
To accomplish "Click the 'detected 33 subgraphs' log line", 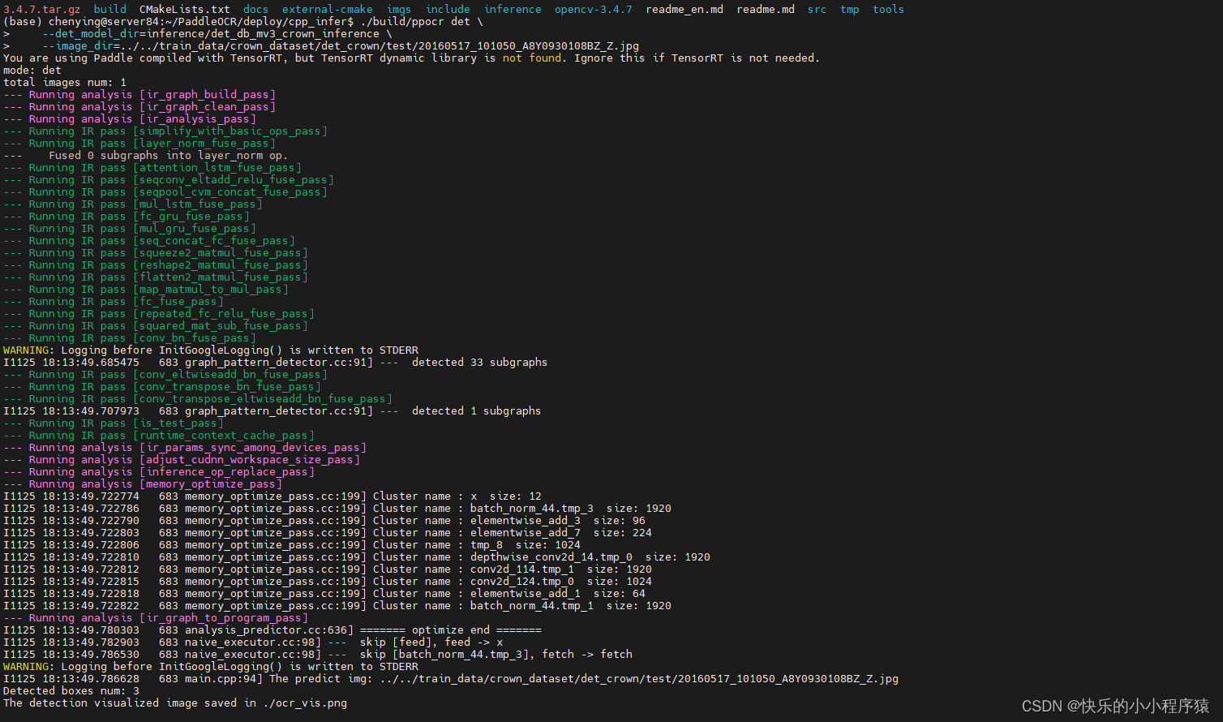I will point(276,363).
